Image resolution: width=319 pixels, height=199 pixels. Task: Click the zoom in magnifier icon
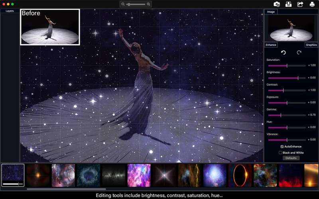pyautogui.click(x=148, y=4)
